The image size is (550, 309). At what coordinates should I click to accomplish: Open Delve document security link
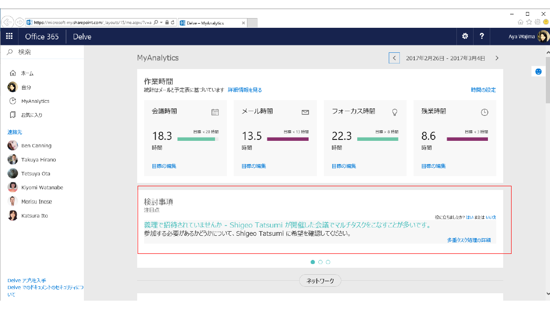(45, 291)
